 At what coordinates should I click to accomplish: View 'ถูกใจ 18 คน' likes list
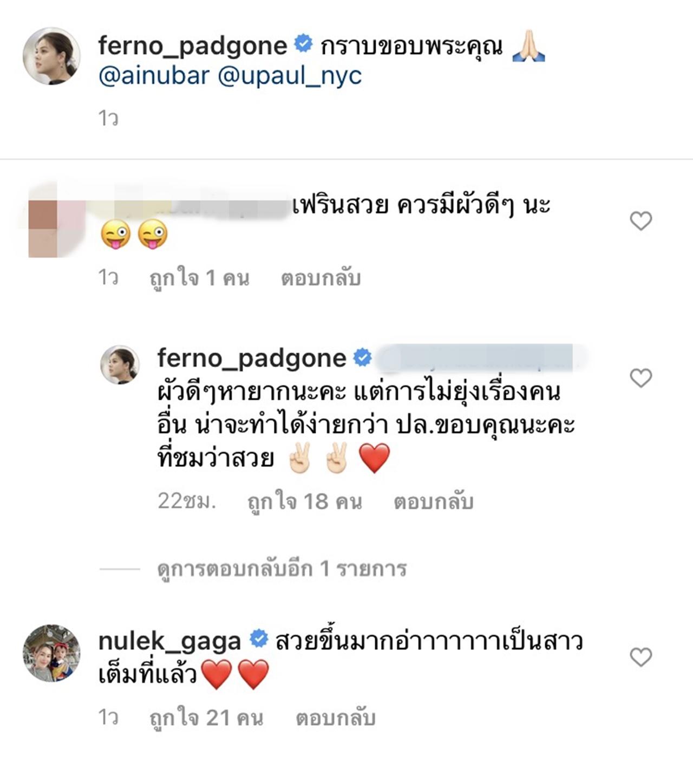click(305, 501)
